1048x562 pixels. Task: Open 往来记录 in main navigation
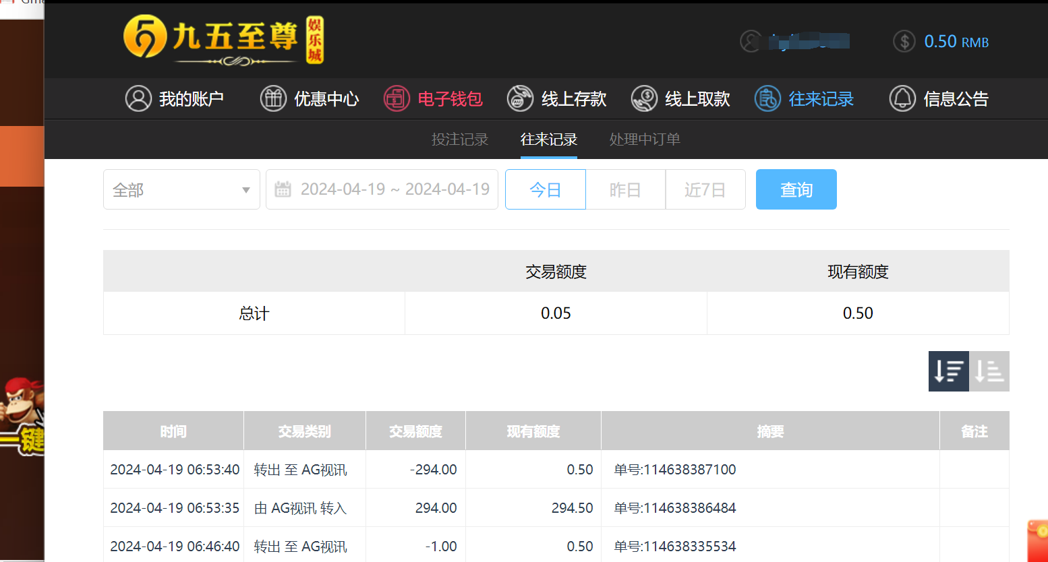point(804,99)
